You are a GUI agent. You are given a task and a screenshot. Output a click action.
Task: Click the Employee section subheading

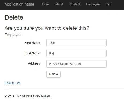[13, 35]
